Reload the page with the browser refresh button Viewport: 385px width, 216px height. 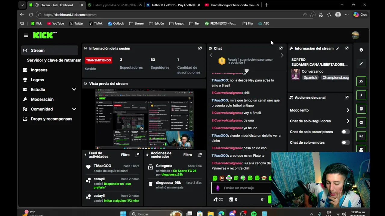pyautogui.click(x=31, y=15)
